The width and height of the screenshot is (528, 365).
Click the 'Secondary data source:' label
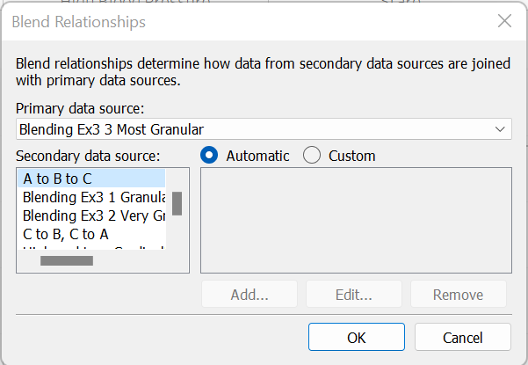[x=88, y=156]
